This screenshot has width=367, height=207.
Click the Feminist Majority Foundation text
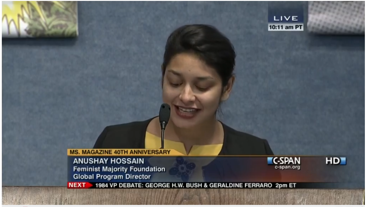[x=119, y=169]
